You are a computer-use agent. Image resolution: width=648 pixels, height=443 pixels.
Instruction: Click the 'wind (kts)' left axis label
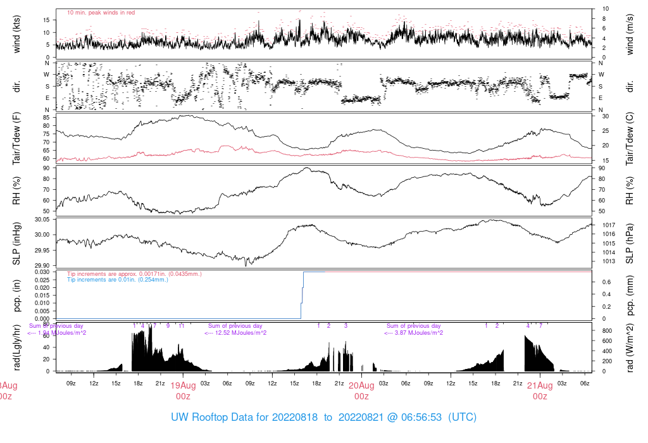pos(16,34)
